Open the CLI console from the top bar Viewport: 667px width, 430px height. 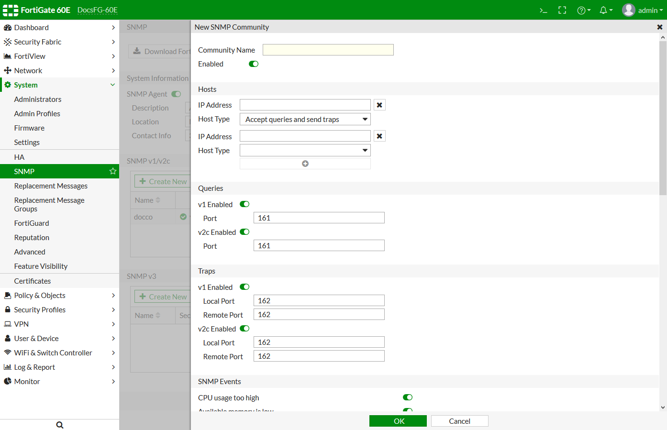point(543,10)
